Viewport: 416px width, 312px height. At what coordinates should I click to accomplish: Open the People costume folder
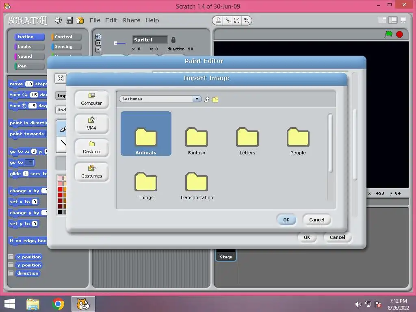pos(298,141)
